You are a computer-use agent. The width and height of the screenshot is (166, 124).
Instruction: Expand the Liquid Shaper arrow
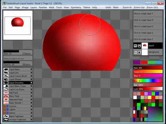31,79
